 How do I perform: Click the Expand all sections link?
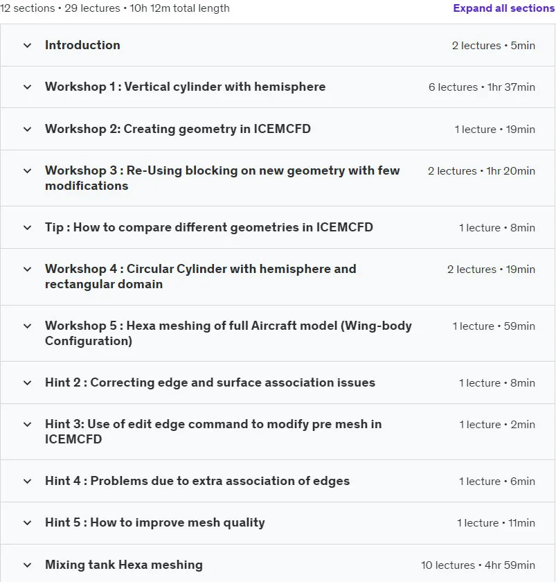coord(503,8)
